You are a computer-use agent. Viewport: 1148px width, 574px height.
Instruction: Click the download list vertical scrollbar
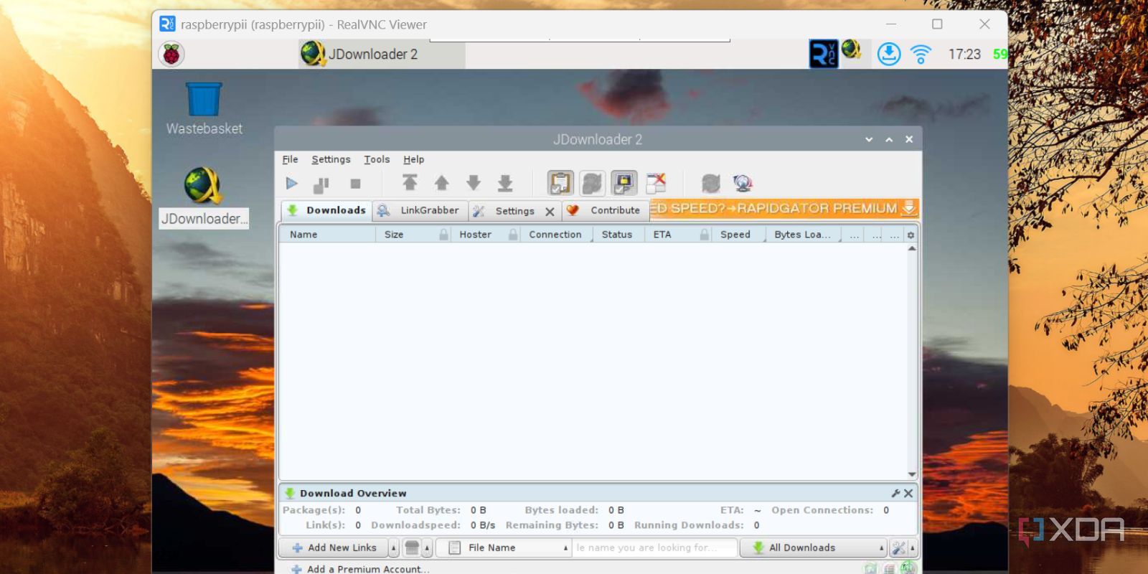click(912, 362)
